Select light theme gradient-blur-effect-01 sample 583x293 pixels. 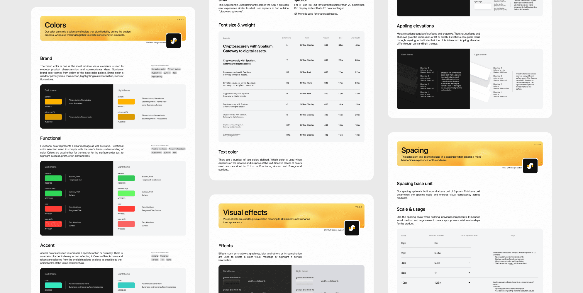click(305, 282)
